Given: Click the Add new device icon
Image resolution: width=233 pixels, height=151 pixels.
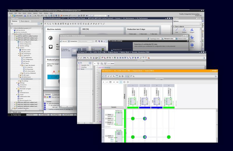Looking at the screenshot, I should [15, 30].
